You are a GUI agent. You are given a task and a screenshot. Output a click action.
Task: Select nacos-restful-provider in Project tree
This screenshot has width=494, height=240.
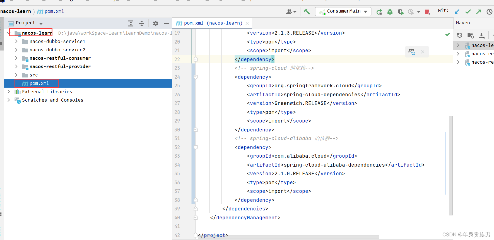point(60,66)
